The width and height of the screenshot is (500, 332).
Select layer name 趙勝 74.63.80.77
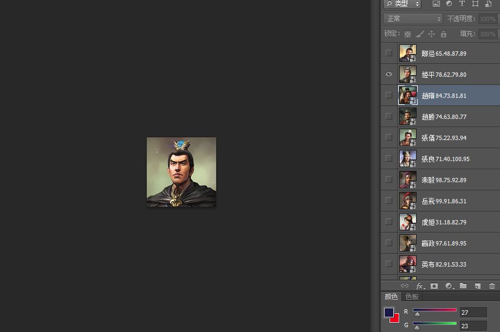tap(444, 117)
